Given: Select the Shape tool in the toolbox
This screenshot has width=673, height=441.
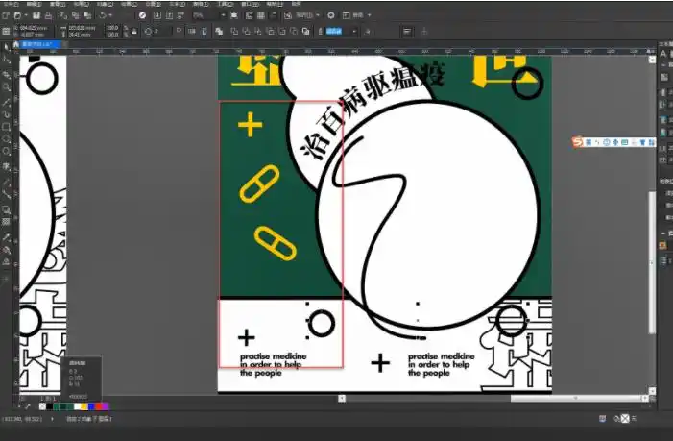Looking at the screenshot, I should [x=7, y=60].
